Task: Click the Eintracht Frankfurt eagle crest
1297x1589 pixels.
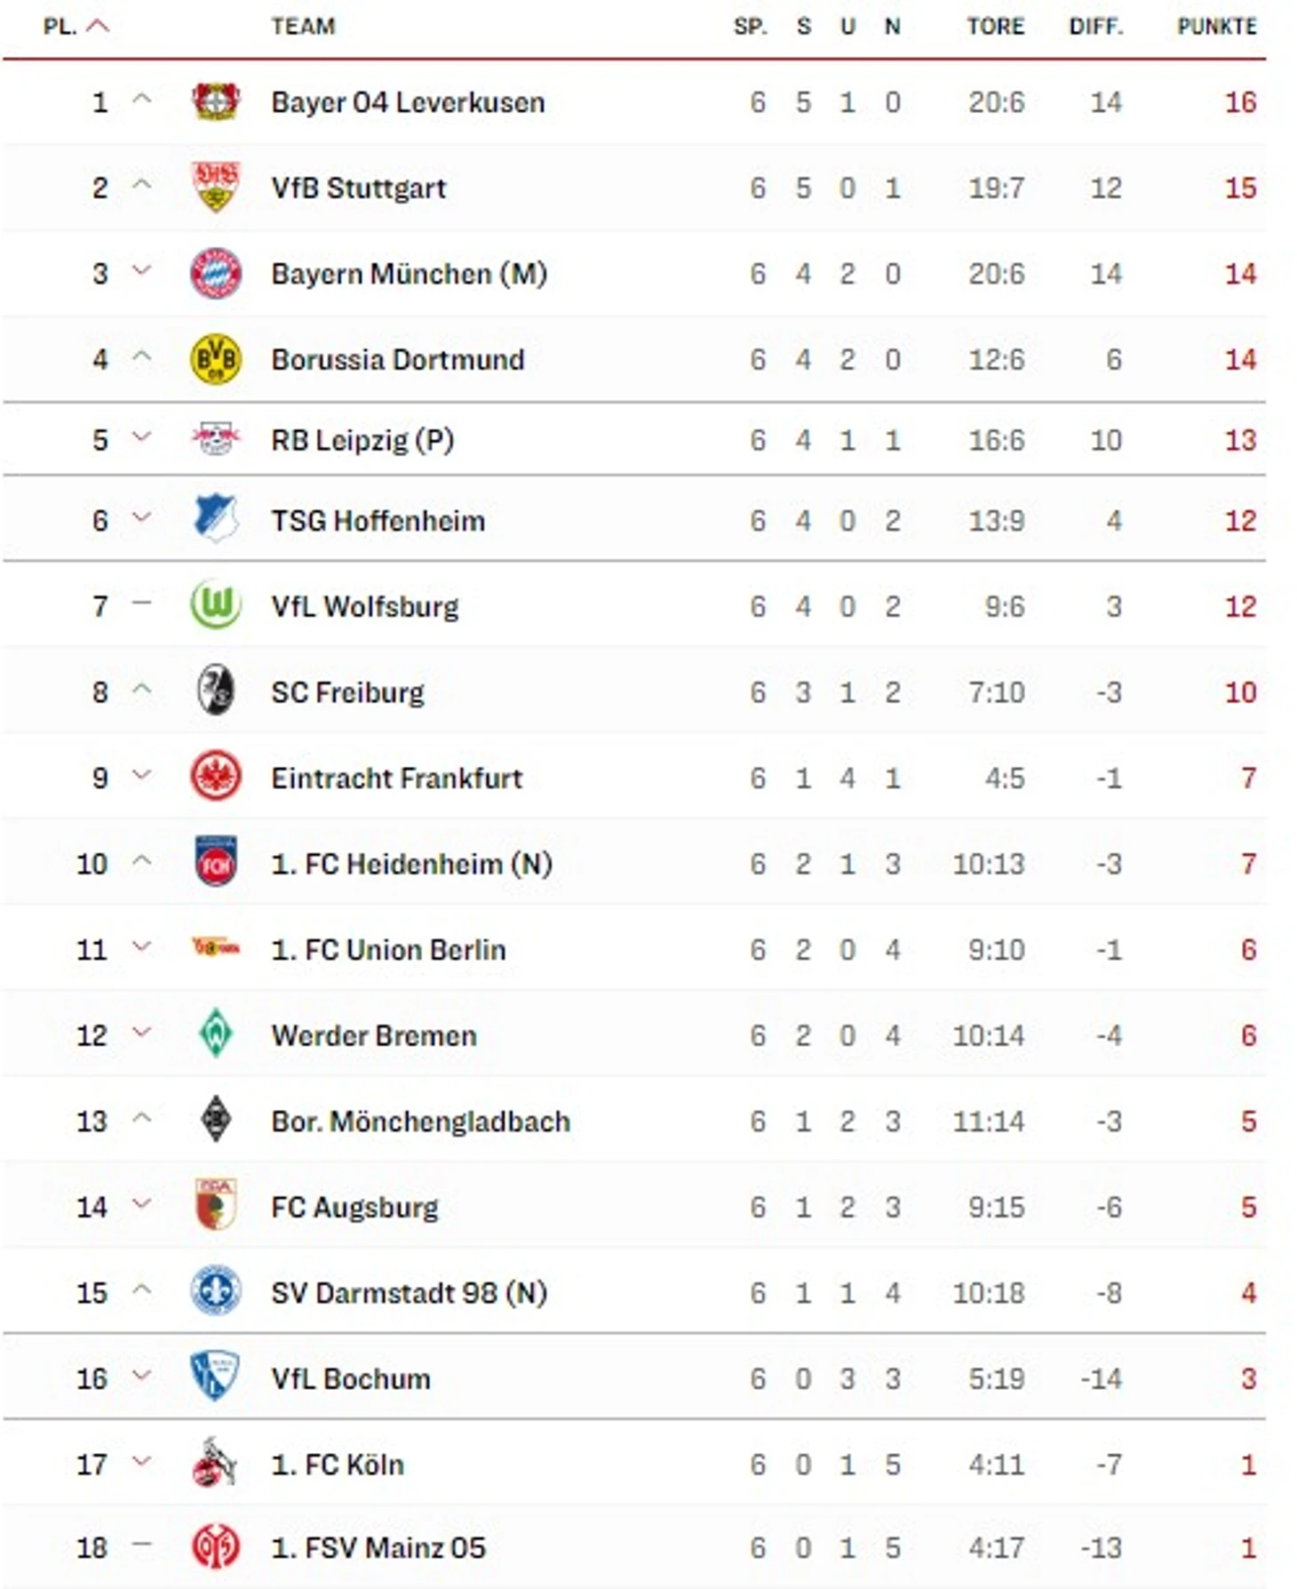Action: tap(216, 777)
